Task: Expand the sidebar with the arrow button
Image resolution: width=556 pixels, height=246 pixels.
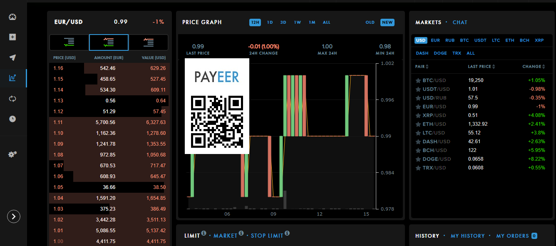Action: (x=14, y=216)
